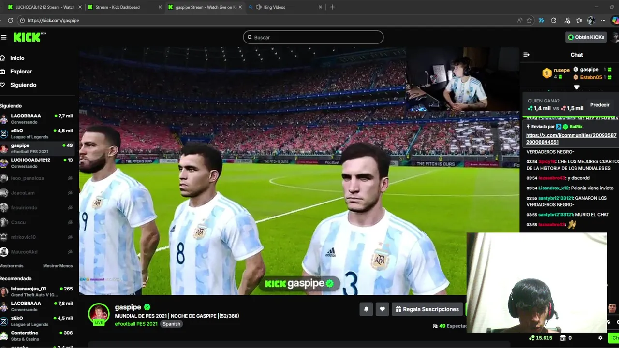The width and height of the screenshot is (619, 348).
Task: Open luisanarojas_01 recommended channel
Action: point(37,292)
